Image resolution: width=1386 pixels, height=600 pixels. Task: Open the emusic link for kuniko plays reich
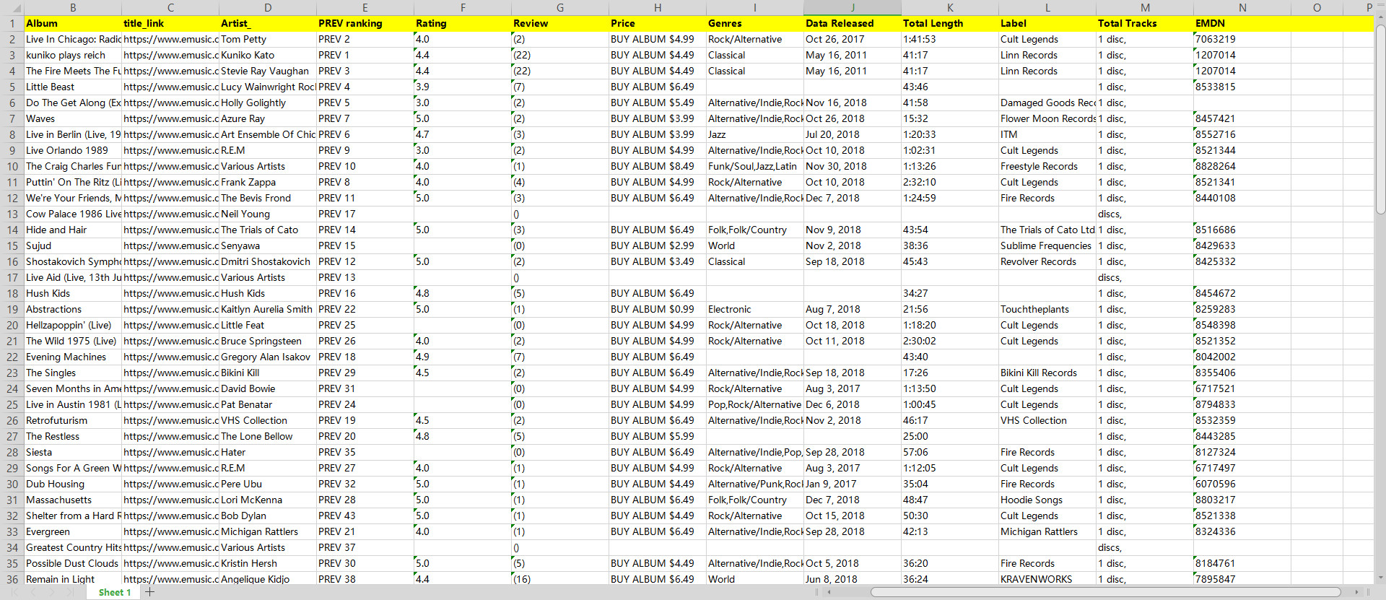tap(170, 55)
